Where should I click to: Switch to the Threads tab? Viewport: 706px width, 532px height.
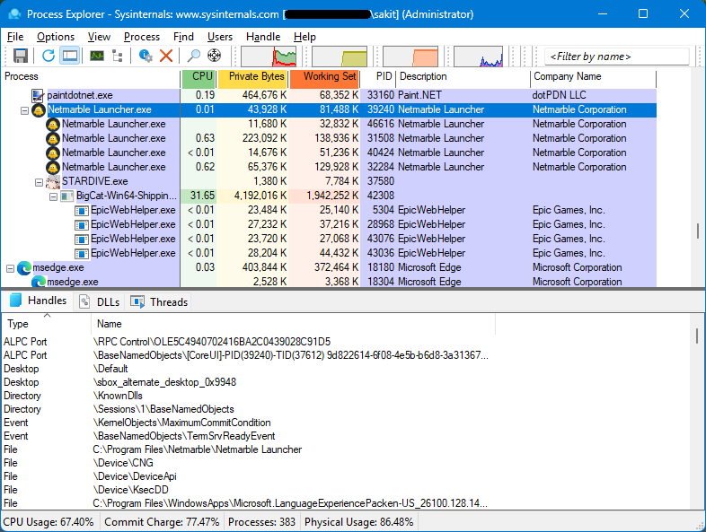(158, 301)
